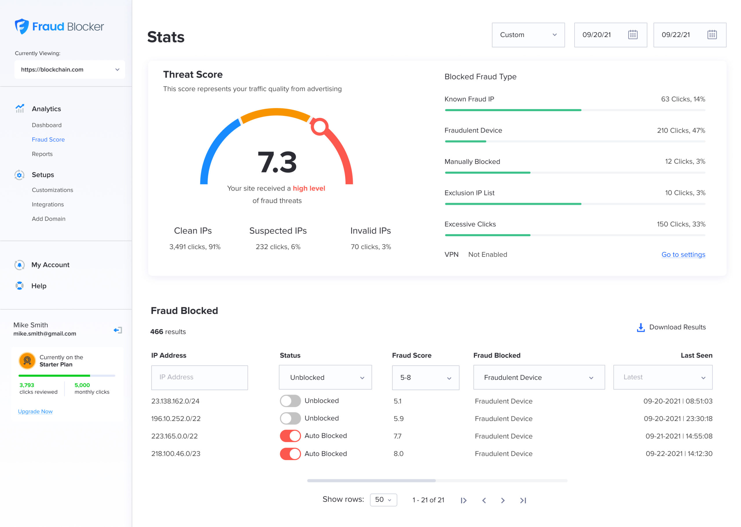Jump to first page pagination icon
Image resolution: width=741 pixels, height=527 pixels.
463,500
